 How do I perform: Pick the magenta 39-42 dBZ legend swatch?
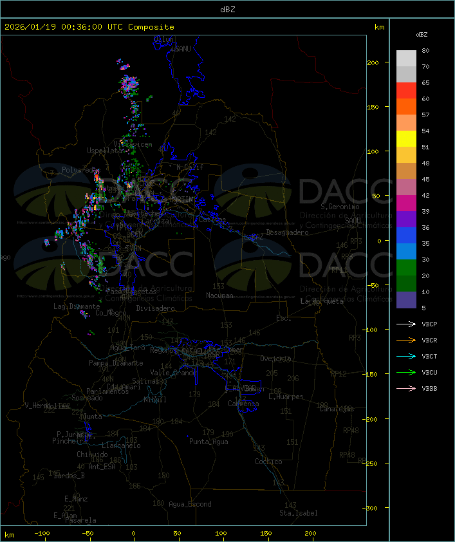406,203
